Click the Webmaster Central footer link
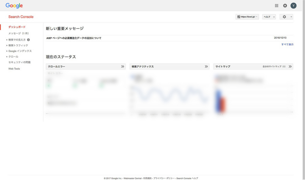The width and height of the screenshot is (305, 180). (x=133, y=178)
